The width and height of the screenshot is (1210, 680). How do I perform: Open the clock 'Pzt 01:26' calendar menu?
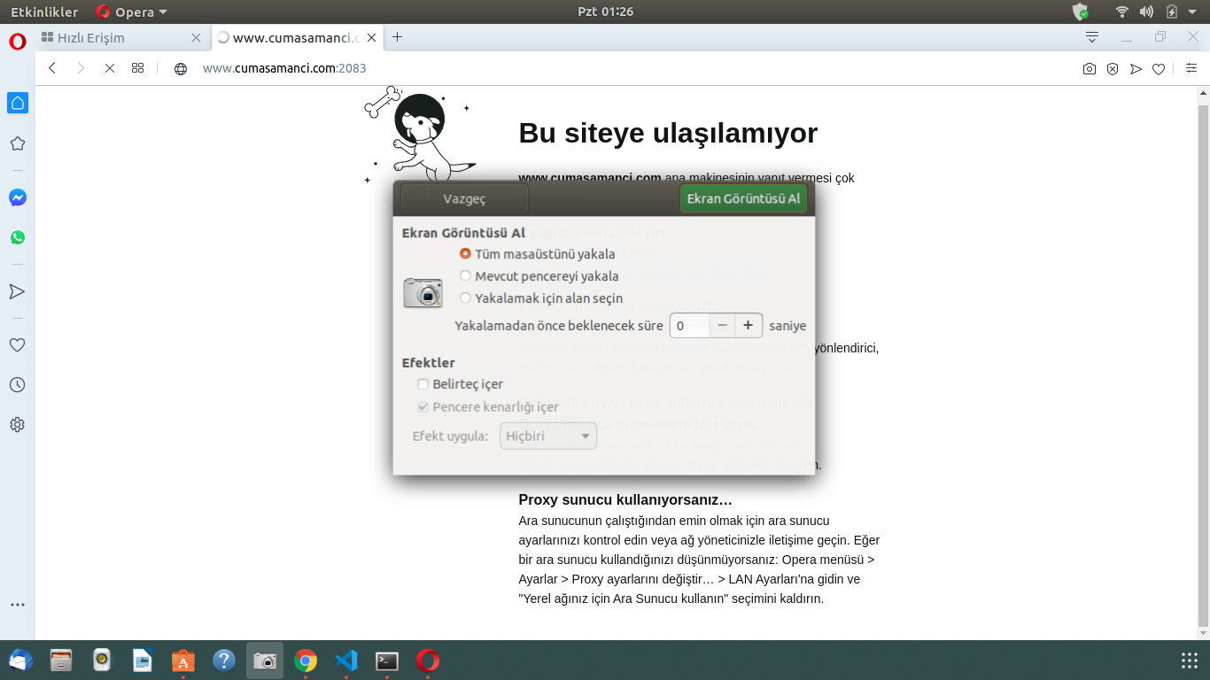605,12
